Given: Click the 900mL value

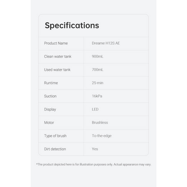Looking at the screenshot, I should click(98, 57).
